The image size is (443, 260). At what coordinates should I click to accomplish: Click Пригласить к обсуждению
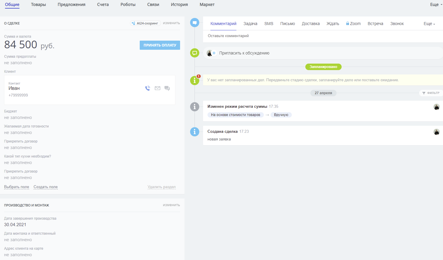coord(244,53)
